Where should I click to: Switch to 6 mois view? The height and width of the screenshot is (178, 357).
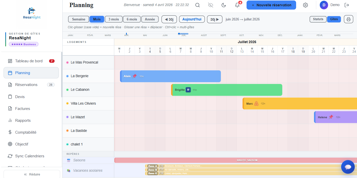[x=132, y=19]
